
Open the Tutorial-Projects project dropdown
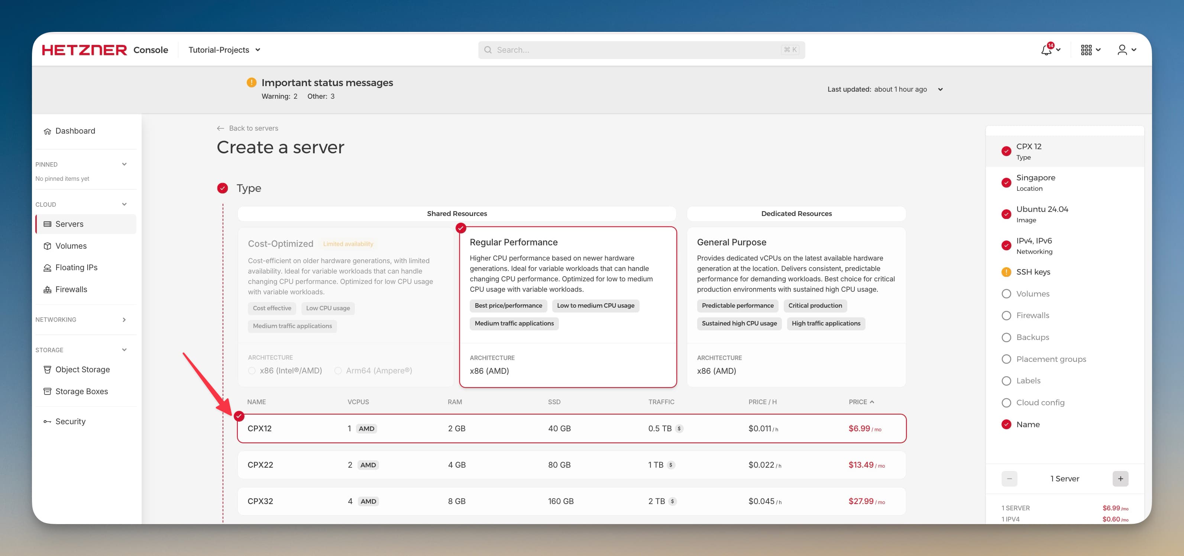coord(224,50)
